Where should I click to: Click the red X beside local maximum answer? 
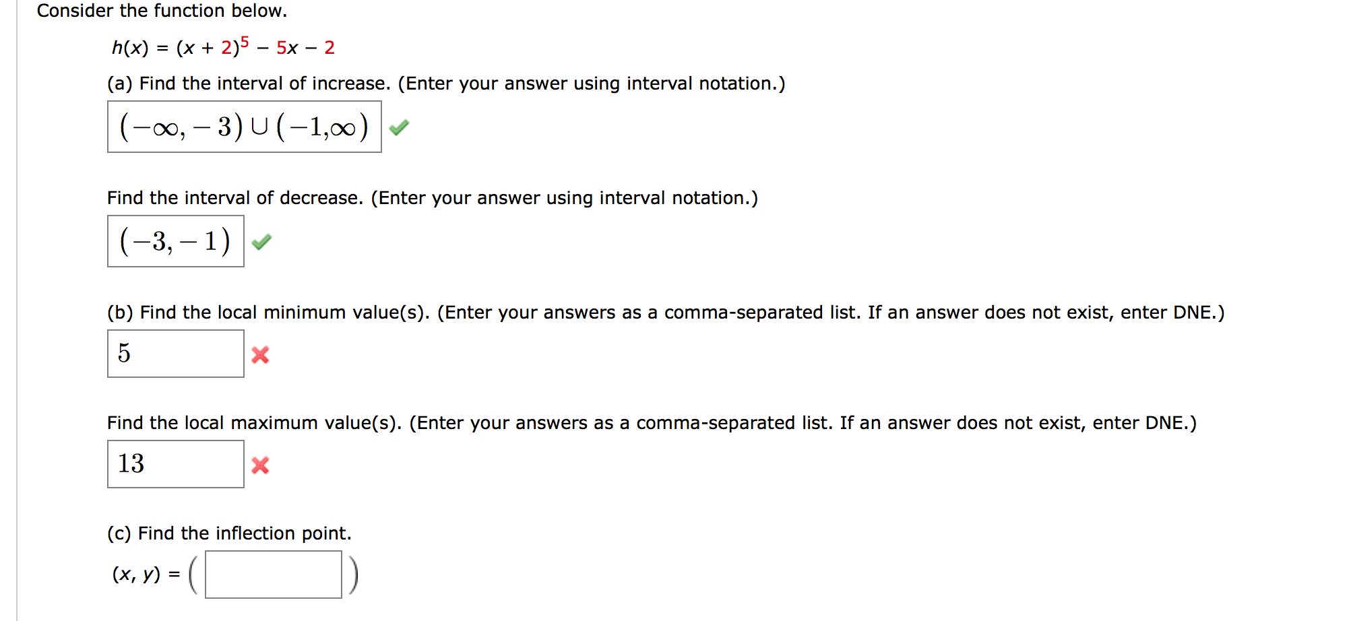click(x=260, y=465)
